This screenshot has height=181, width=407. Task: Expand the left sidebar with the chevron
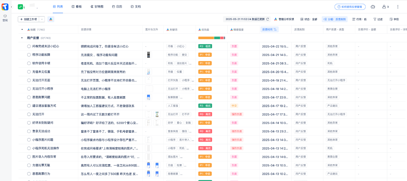11,7
